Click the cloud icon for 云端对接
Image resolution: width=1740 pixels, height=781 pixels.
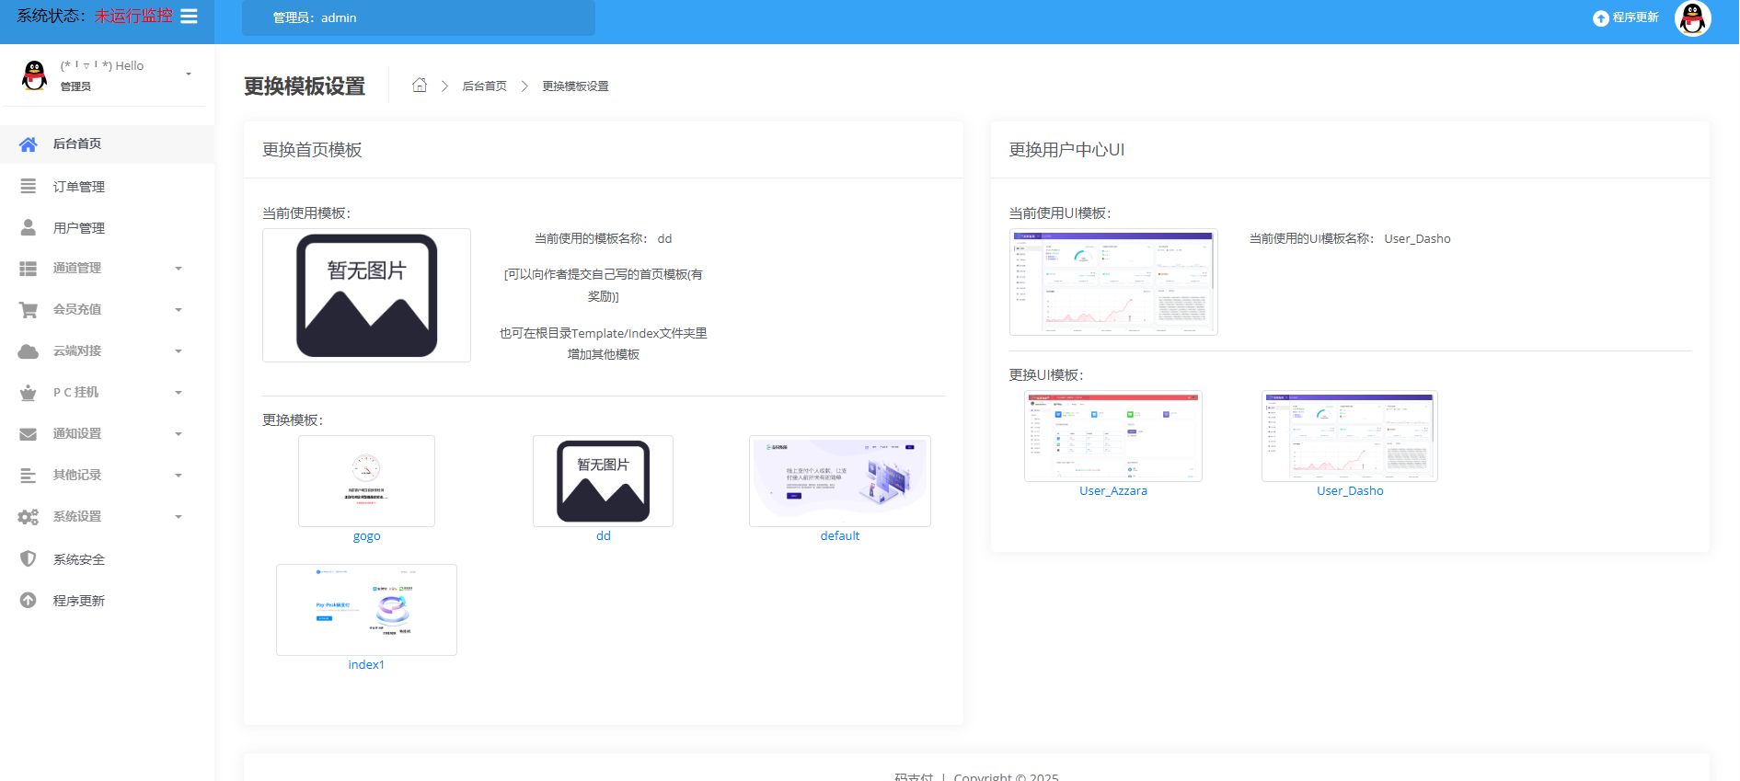coord(29,351)
